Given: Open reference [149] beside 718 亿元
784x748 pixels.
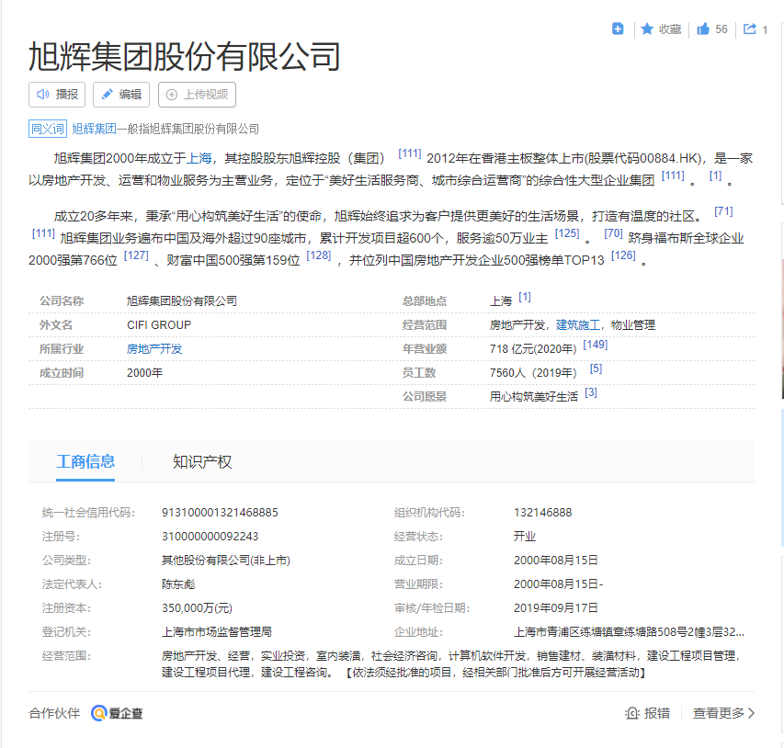Looking at the screenshot, I should (595, 345).
